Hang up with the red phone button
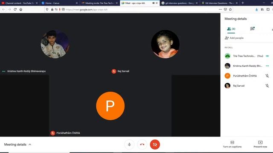 (142, 144)
